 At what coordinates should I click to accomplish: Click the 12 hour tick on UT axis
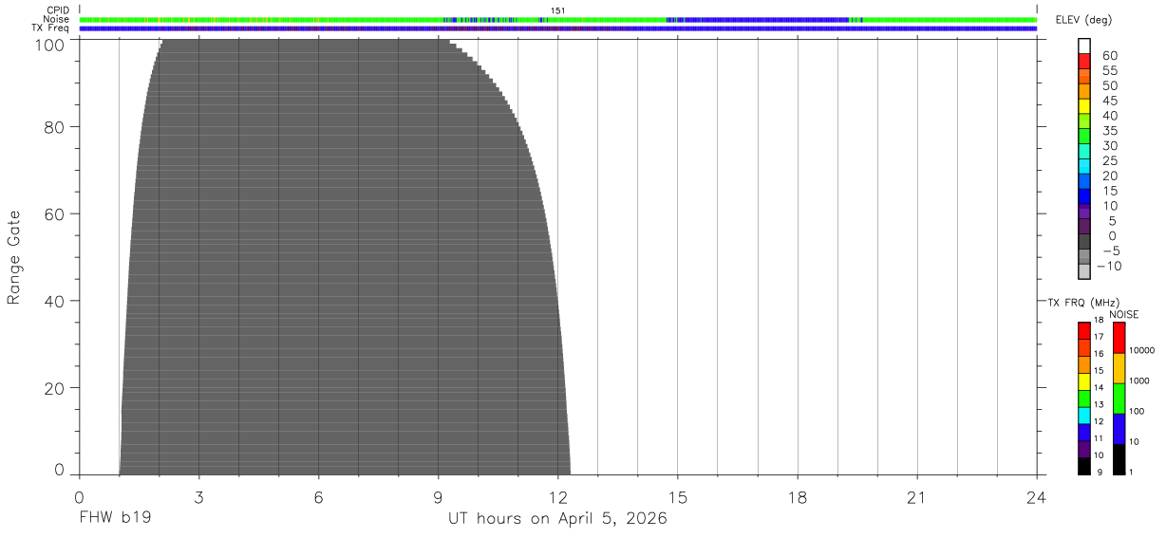pyautogui.click(x=558, y=497)
